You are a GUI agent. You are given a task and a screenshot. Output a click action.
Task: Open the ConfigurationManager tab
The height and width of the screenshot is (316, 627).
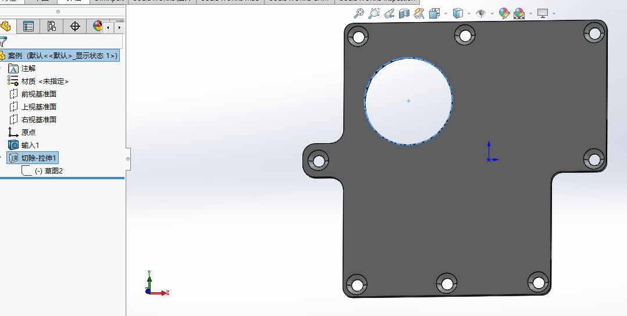coord(52,26)
